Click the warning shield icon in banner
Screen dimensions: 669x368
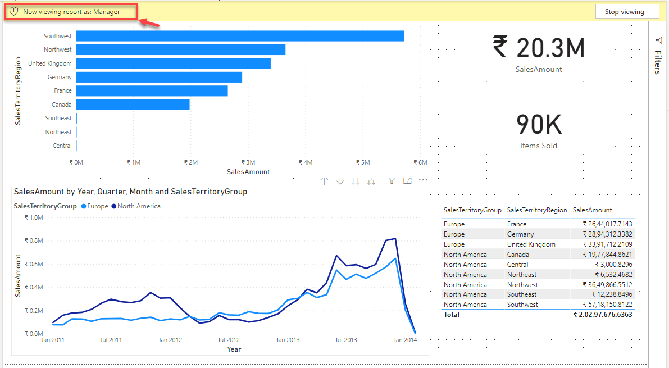15,11
